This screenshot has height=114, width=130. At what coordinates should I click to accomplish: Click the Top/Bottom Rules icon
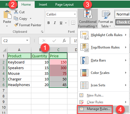click(84, 47)
